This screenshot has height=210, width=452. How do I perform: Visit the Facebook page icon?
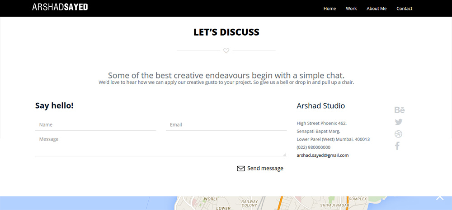(397, 146)
